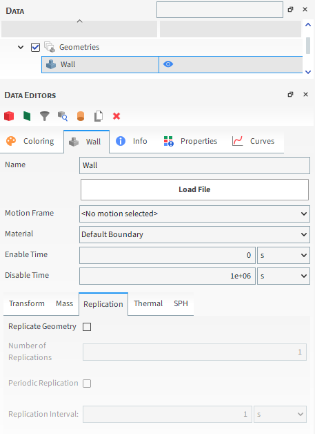
Task: Click the green surface icon in Data Editors toolbar
Action: tap(27, 116)
